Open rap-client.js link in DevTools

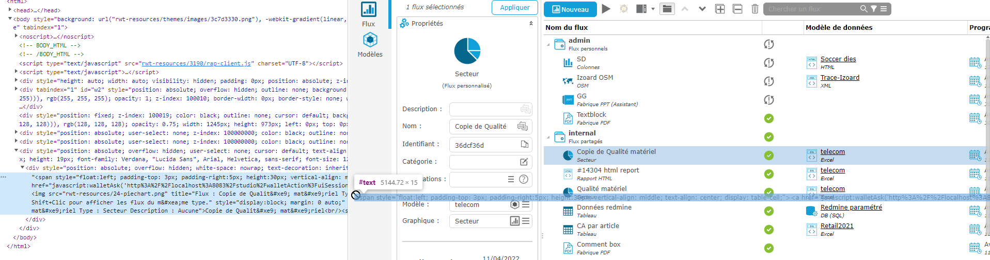pos(196,63)
